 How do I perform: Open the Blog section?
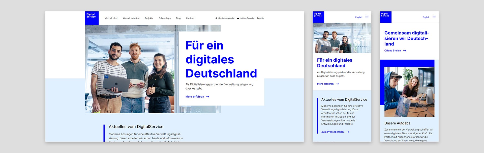(178, 18)
